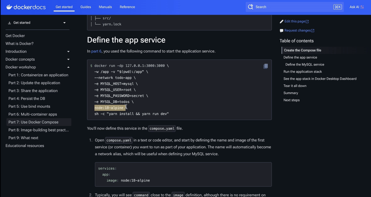
Task: Go to Part 2: Update the application
Action: 34,83
